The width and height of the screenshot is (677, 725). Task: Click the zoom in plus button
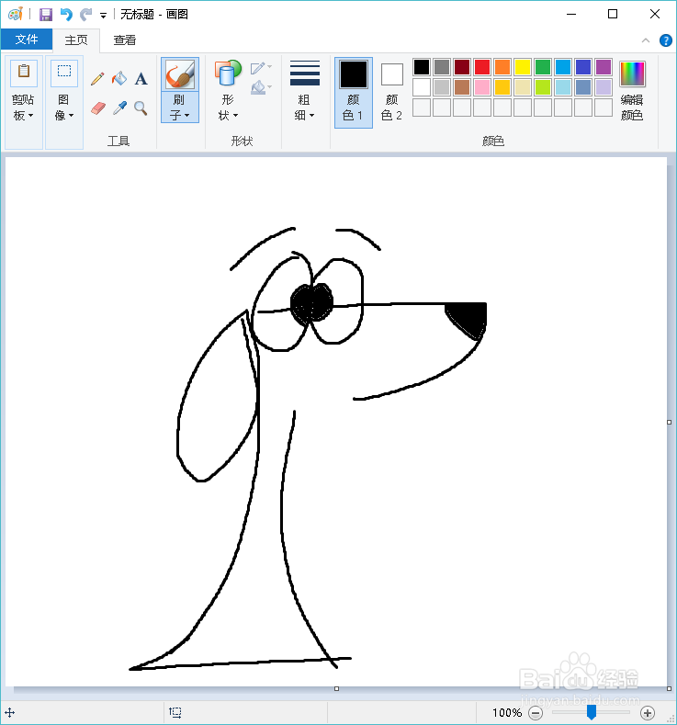(648, 713)
